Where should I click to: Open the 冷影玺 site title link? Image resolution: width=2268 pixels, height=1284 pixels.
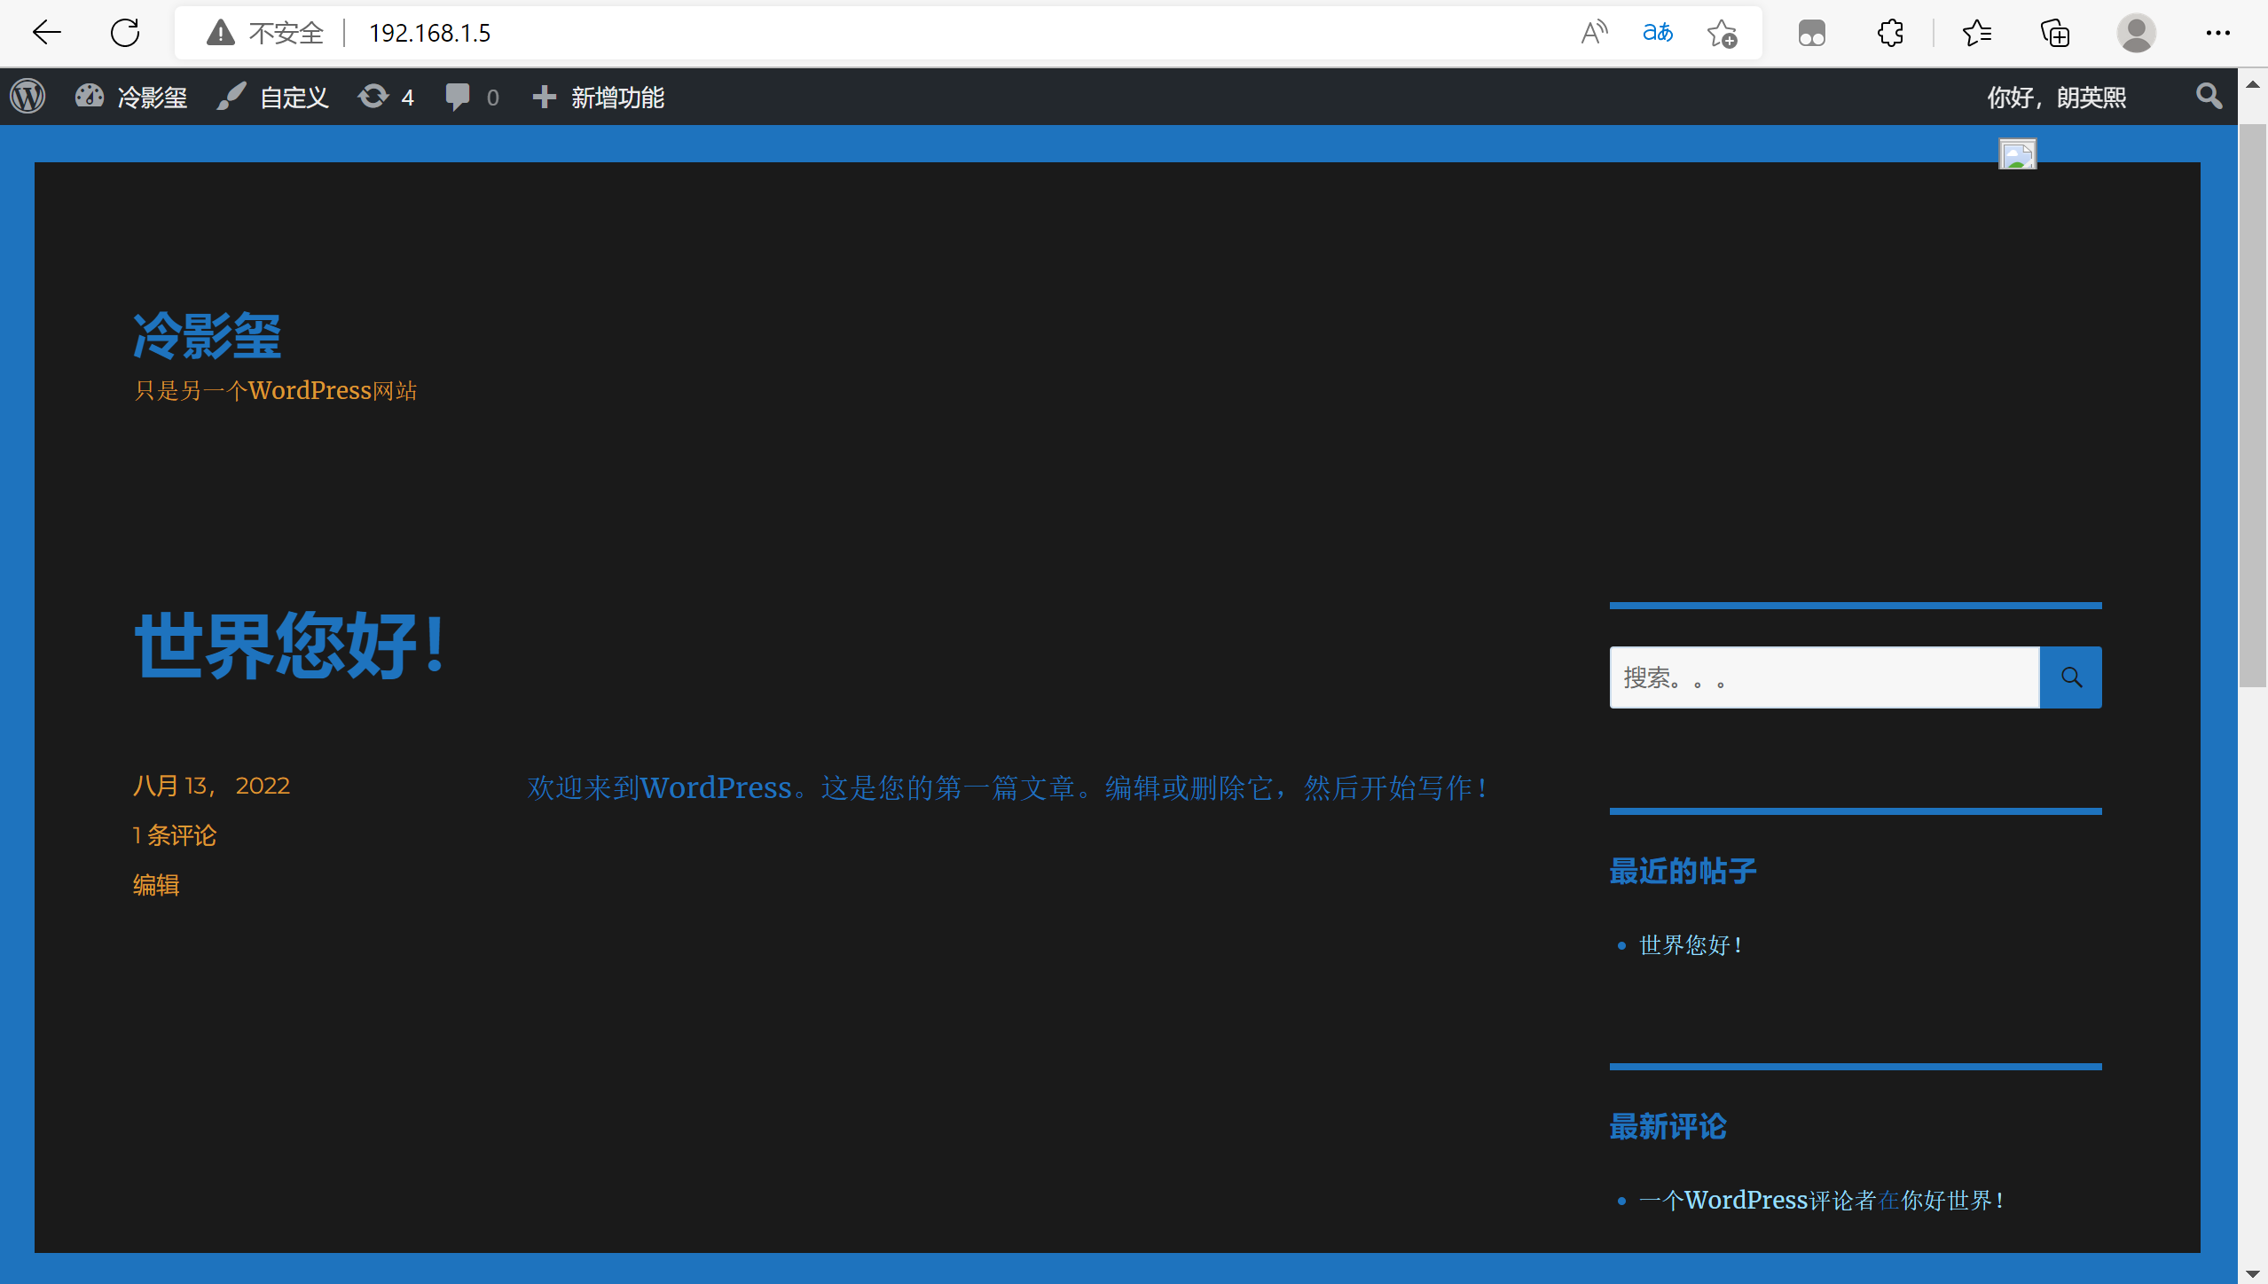pos(207,336)
